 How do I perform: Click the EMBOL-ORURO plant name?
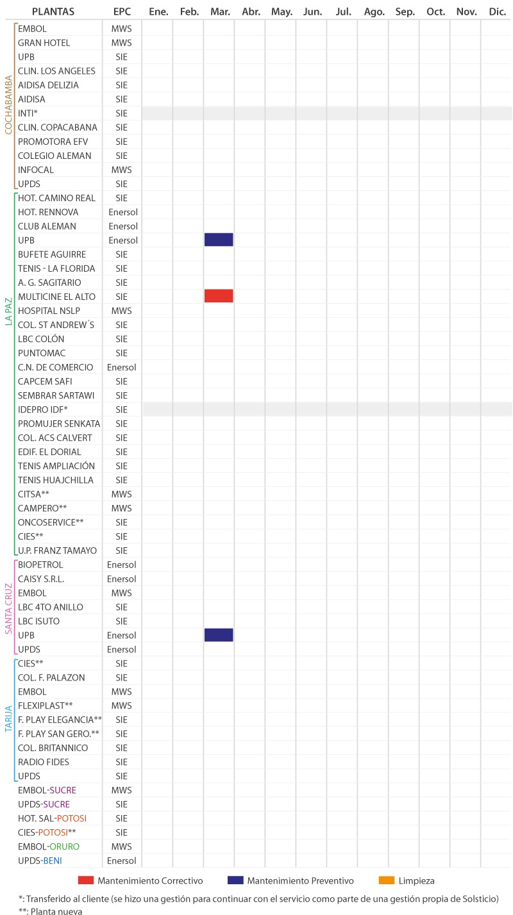click(48, 846)
